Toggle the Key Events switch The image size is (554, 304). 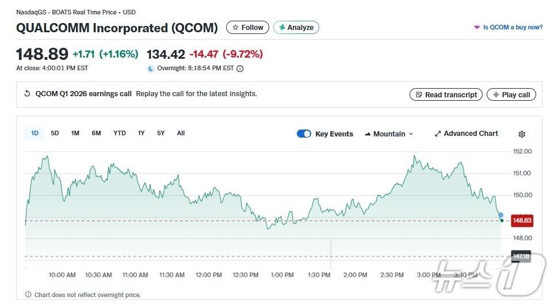[304, 134]
